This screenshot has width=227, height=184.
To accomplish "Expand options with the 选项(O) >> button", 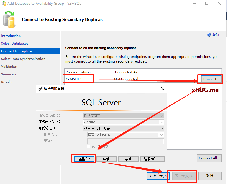I will pos(152,159).
